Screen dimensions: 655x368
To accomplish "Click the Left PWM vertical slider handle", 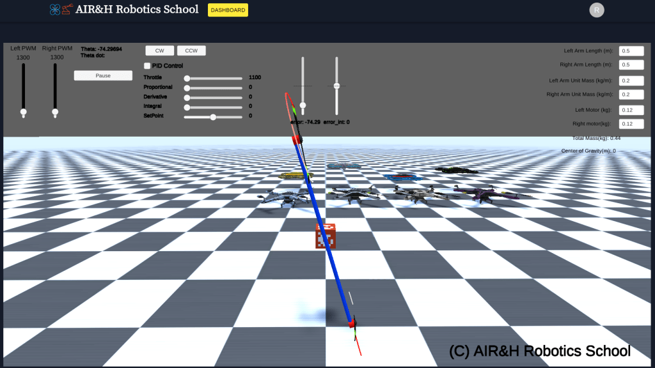I will [24, 113].
